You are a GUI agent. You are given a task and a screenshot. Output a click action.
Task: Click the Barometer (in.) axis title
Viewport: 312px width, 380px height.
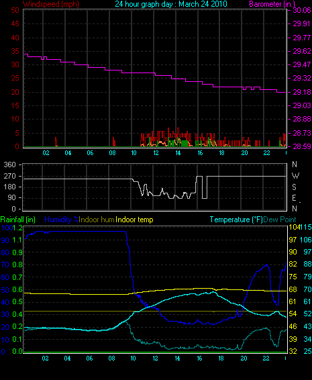[x=272, y=4]
